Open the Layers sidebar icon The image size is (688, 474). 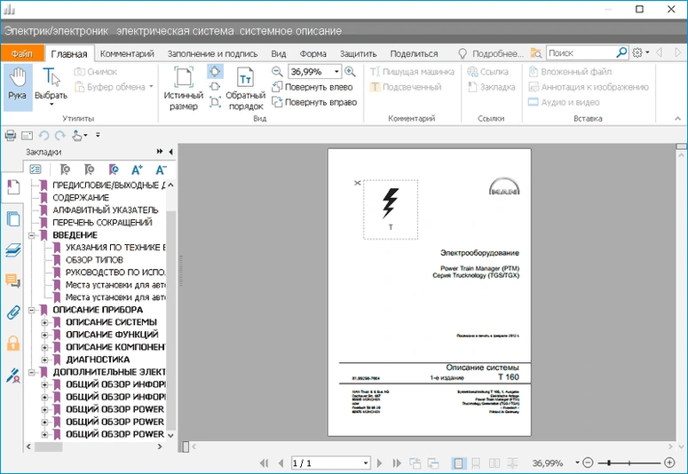click(13, 249)
